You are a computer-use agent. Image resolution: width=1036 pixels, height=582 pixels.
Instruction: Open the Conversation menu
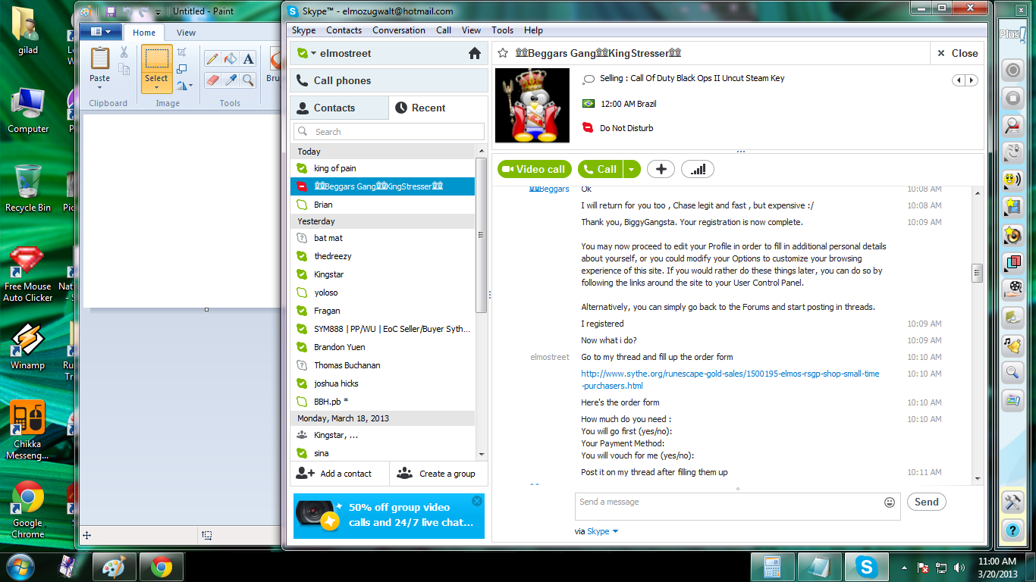[x=399, y=30]
